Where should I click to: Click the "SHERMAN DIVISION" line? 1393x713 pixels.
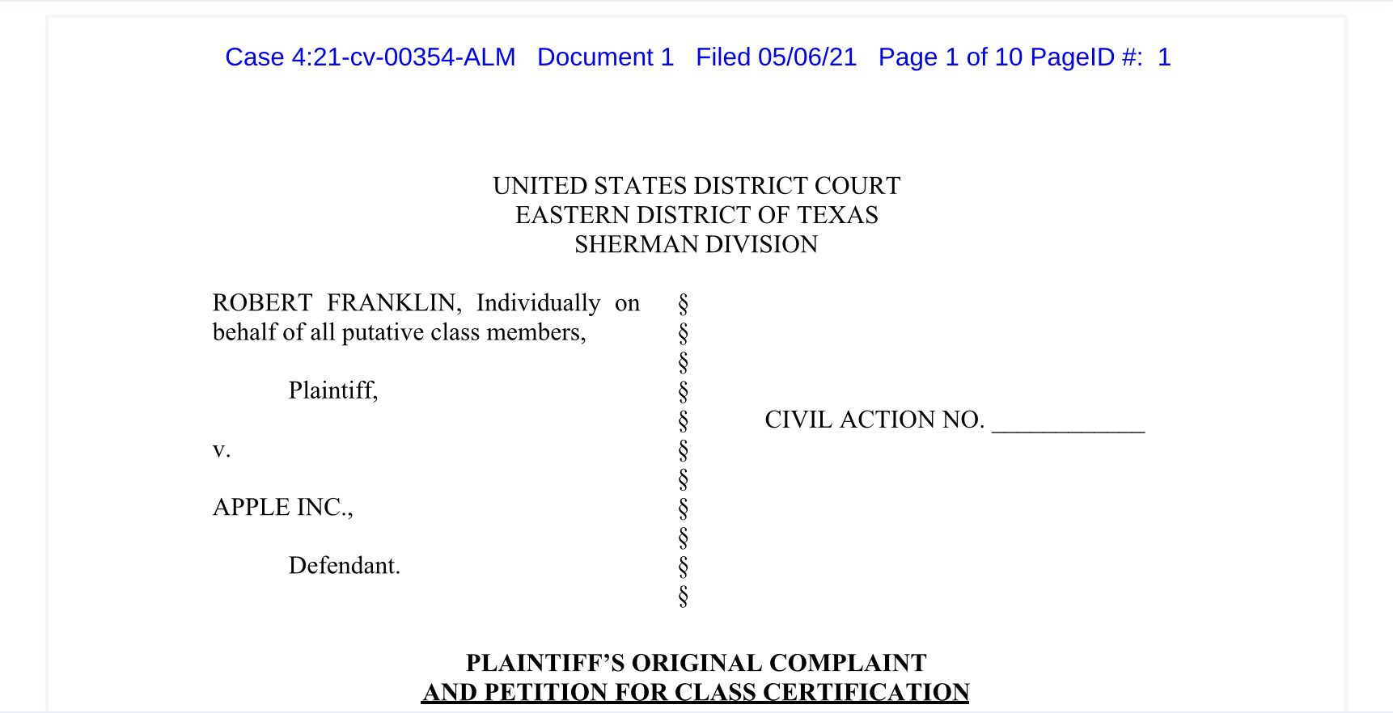coord(696,244)
